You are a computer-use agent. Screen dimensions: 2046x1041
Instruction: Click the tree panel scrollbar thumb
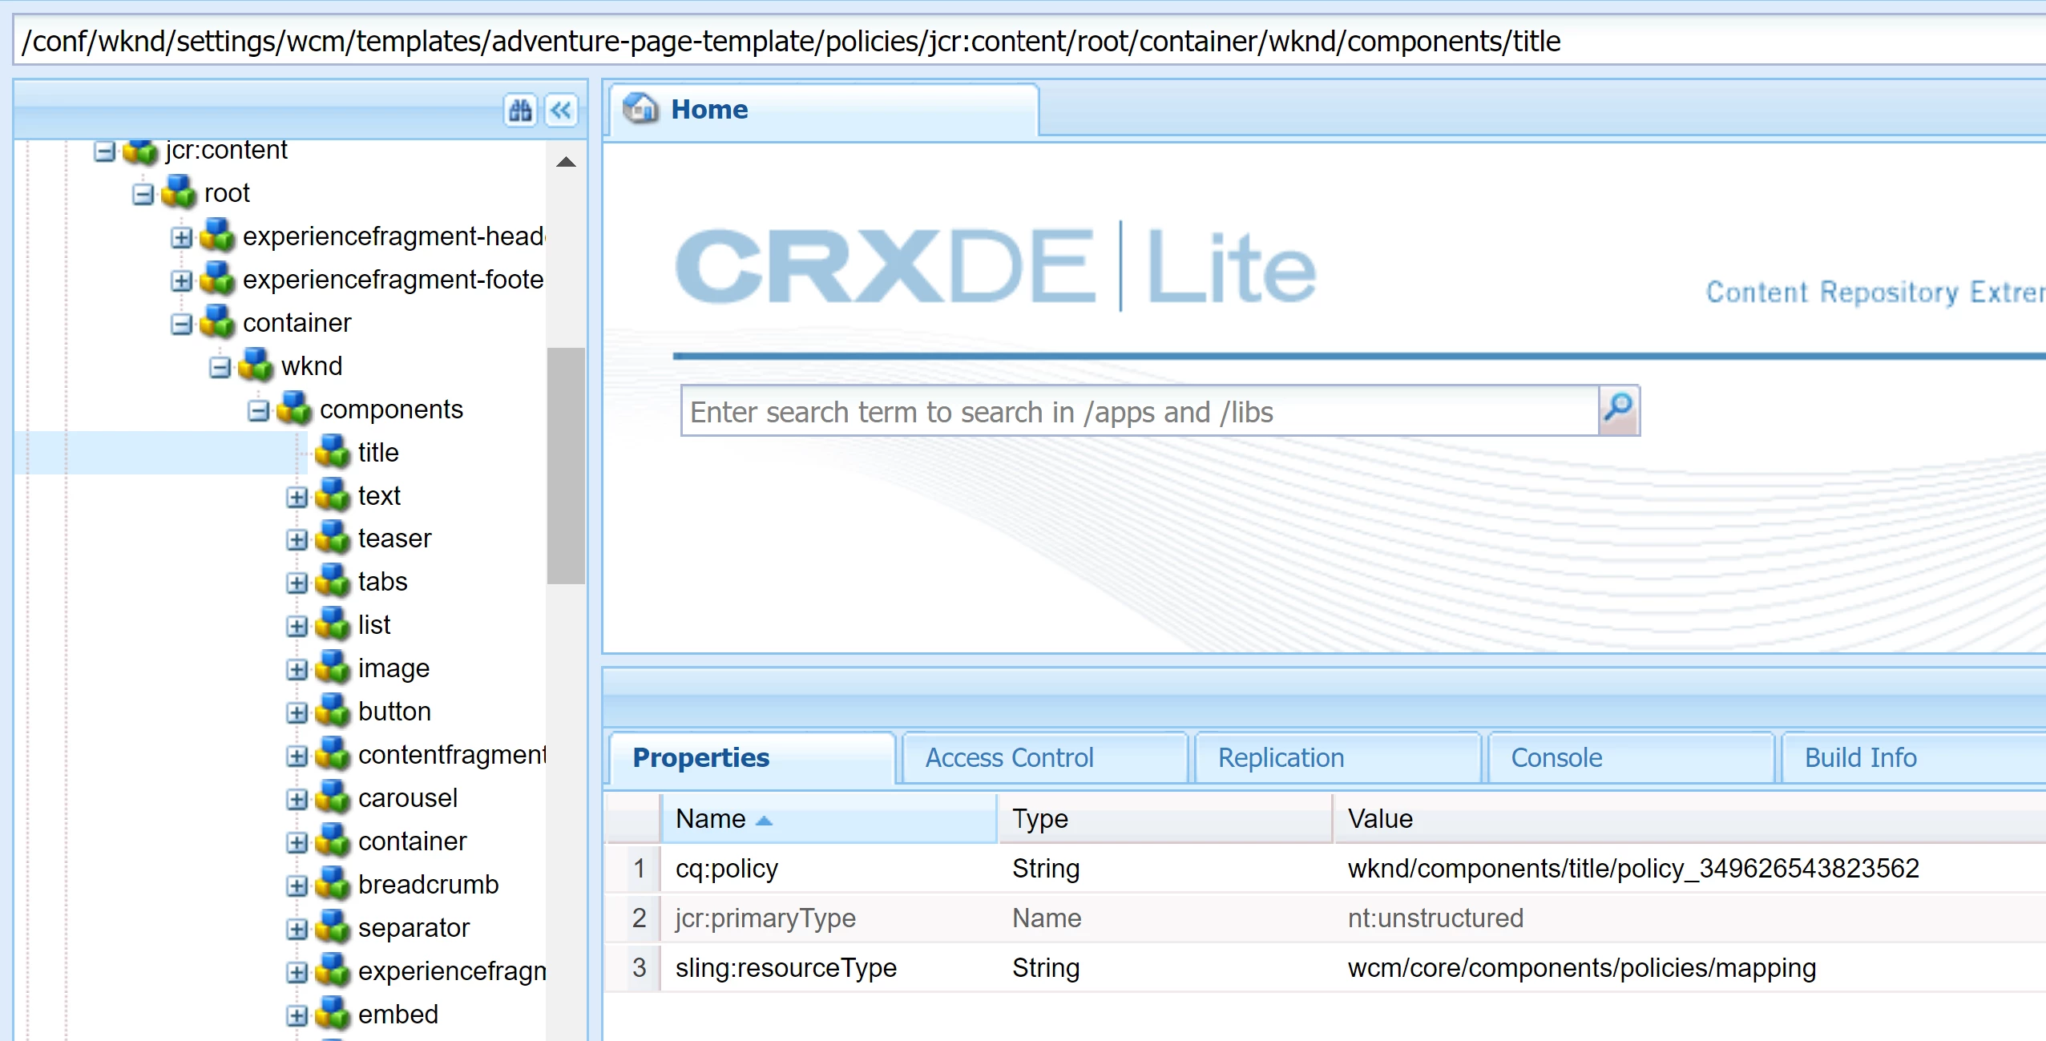pyautogui.click(x=566, y=465)
